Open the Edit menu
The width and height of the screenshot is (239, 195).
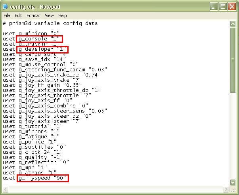click(x=18, y=15)
